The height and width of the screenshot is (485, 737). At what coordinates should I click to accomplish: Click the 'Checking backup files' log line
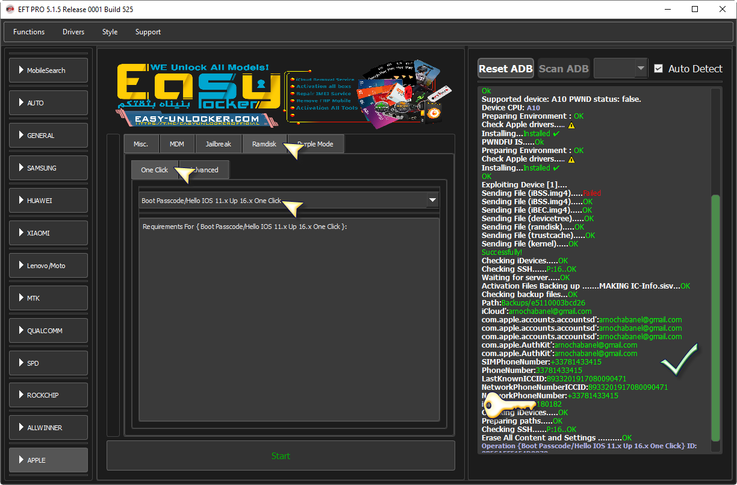(x=530, y=295)
